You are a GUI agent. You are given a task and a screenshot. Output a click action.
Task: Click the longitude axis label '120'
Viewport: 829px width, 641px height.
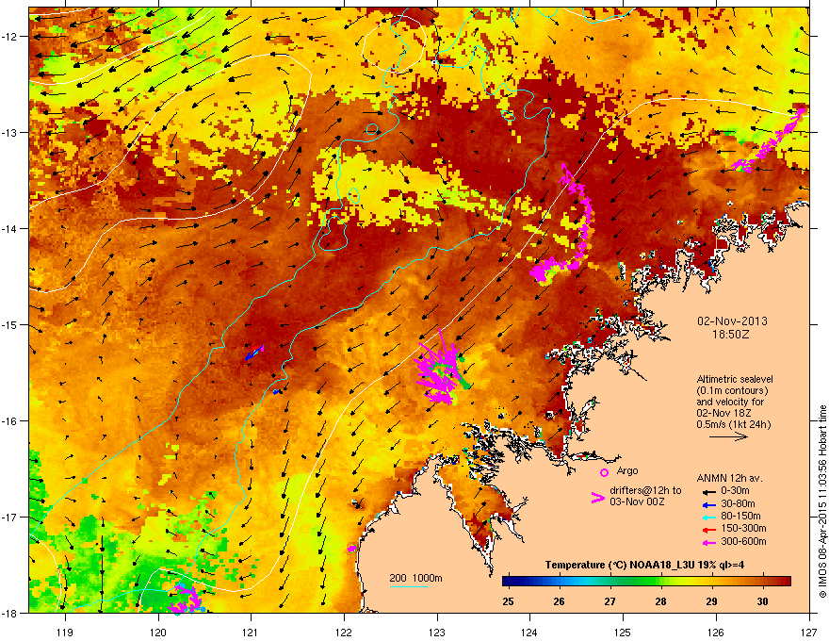[x=158, y=632]
